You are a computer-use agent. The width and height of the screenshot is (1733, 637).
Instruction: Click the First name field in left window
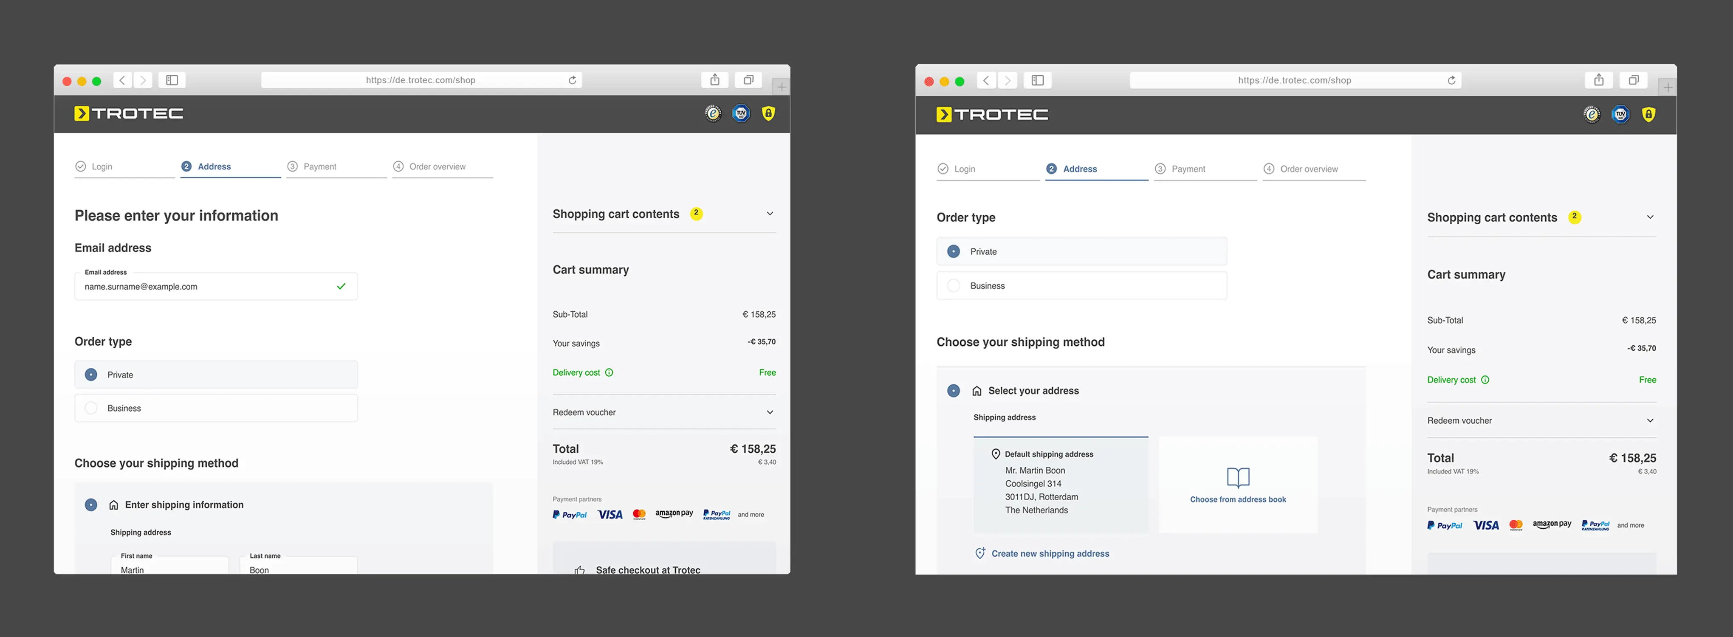point(169,566)
